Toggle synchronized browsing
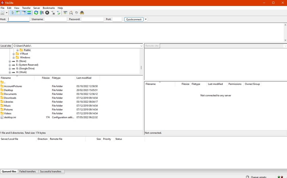This screenshot has height=178, width=287. (x=77, y=13)
